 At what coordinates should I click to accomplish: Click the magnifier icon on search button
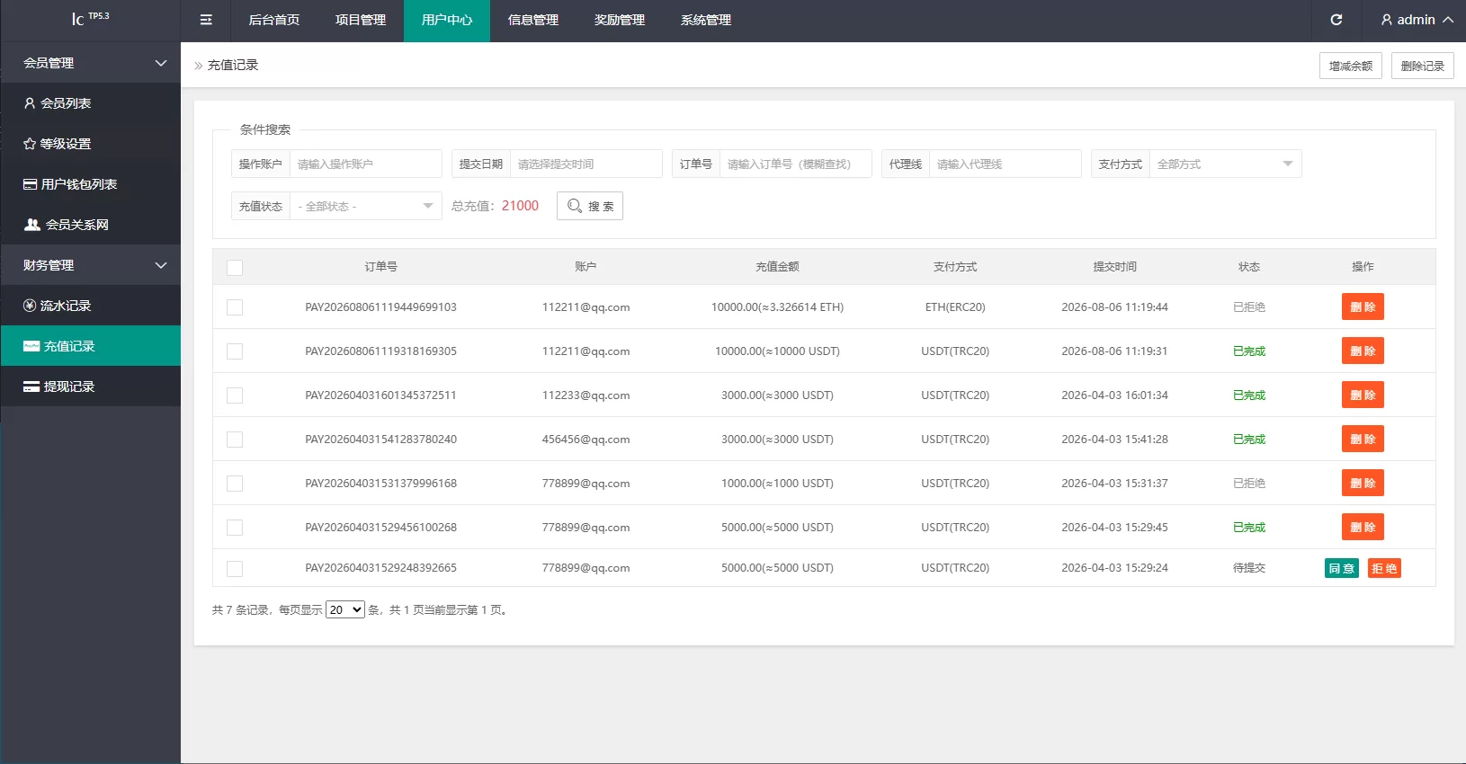point(575,206)
